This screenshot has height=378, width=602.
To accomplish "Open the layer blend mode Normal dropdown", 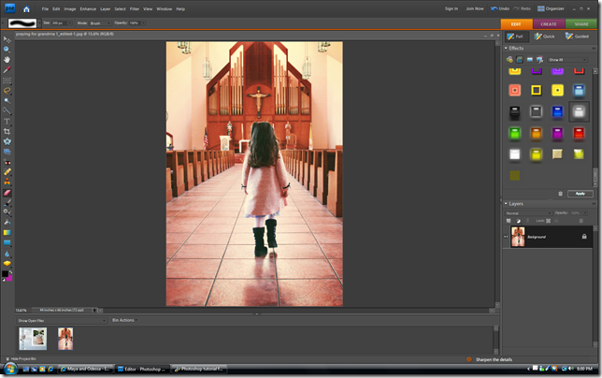I will click(x=528, y=213).
